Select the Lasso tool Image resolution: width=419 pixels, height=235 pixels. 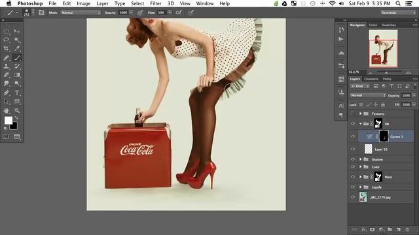pos(7,40)
